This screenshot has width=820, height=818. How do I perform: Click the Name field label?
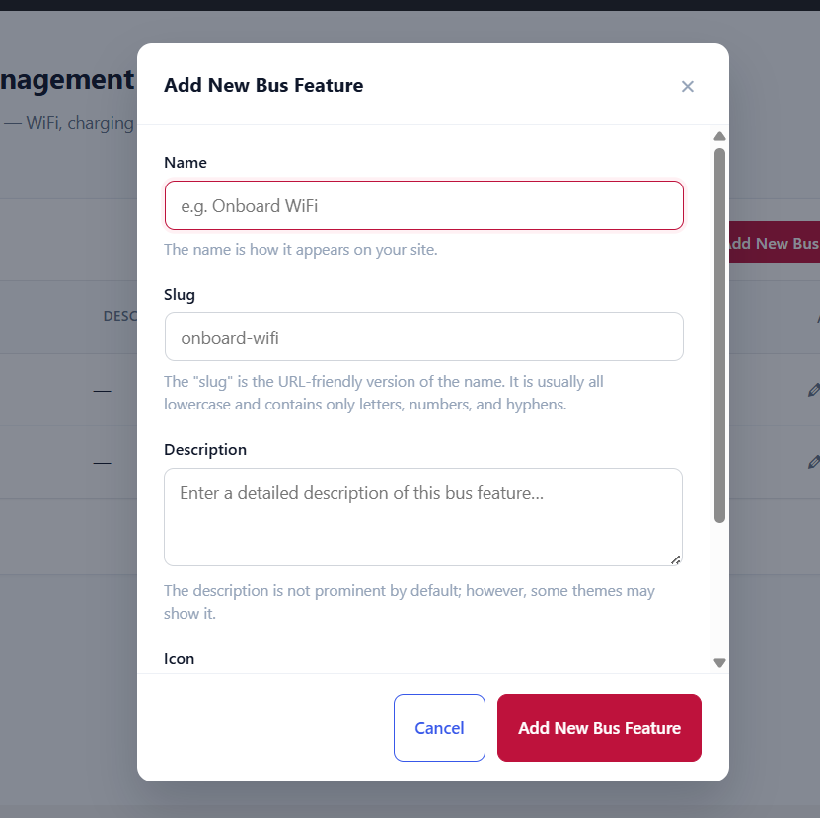(186, 163)
